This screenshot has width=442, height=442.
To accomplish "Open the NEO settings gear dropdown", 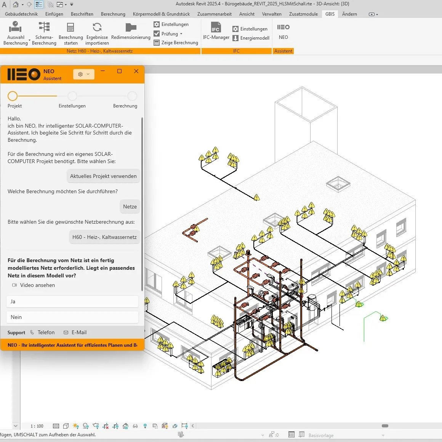I will coord(84,74).
